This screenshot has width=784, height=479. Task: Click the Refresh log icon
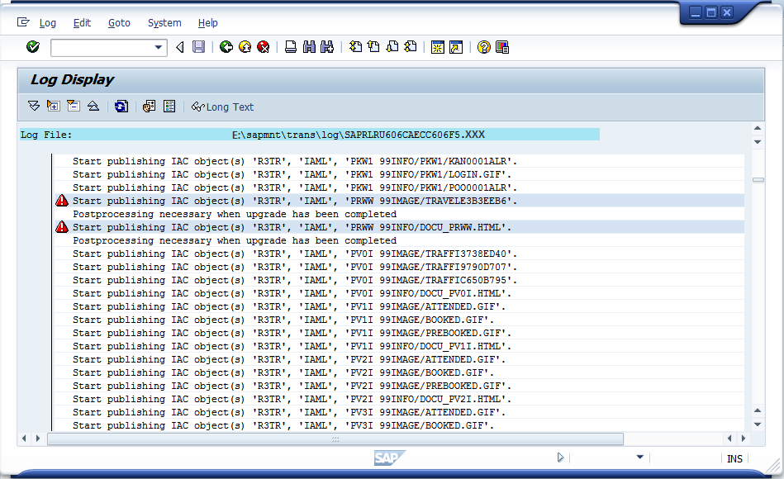(121, 106)
